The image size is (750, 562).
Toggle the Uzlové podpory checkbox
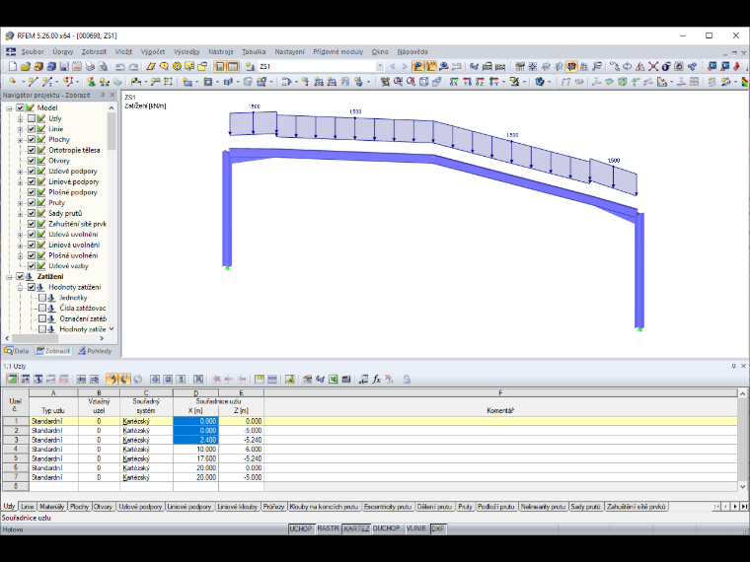pyautogui.click(x=32, y=172)
